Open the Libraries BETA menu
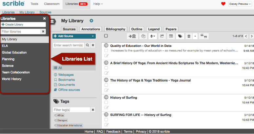This screenshot has width=254, height=134. coord(76,4)
